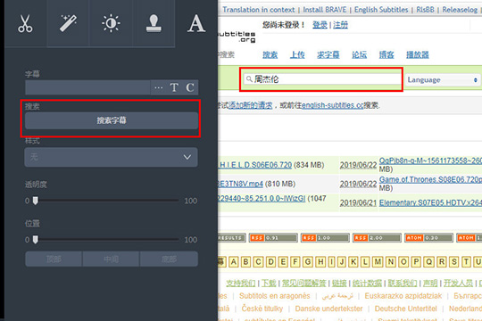The width and height of the screenshot is (482, 321).
Task: Click the Deutsche Untertitel language link
Action: pos(406,309)
